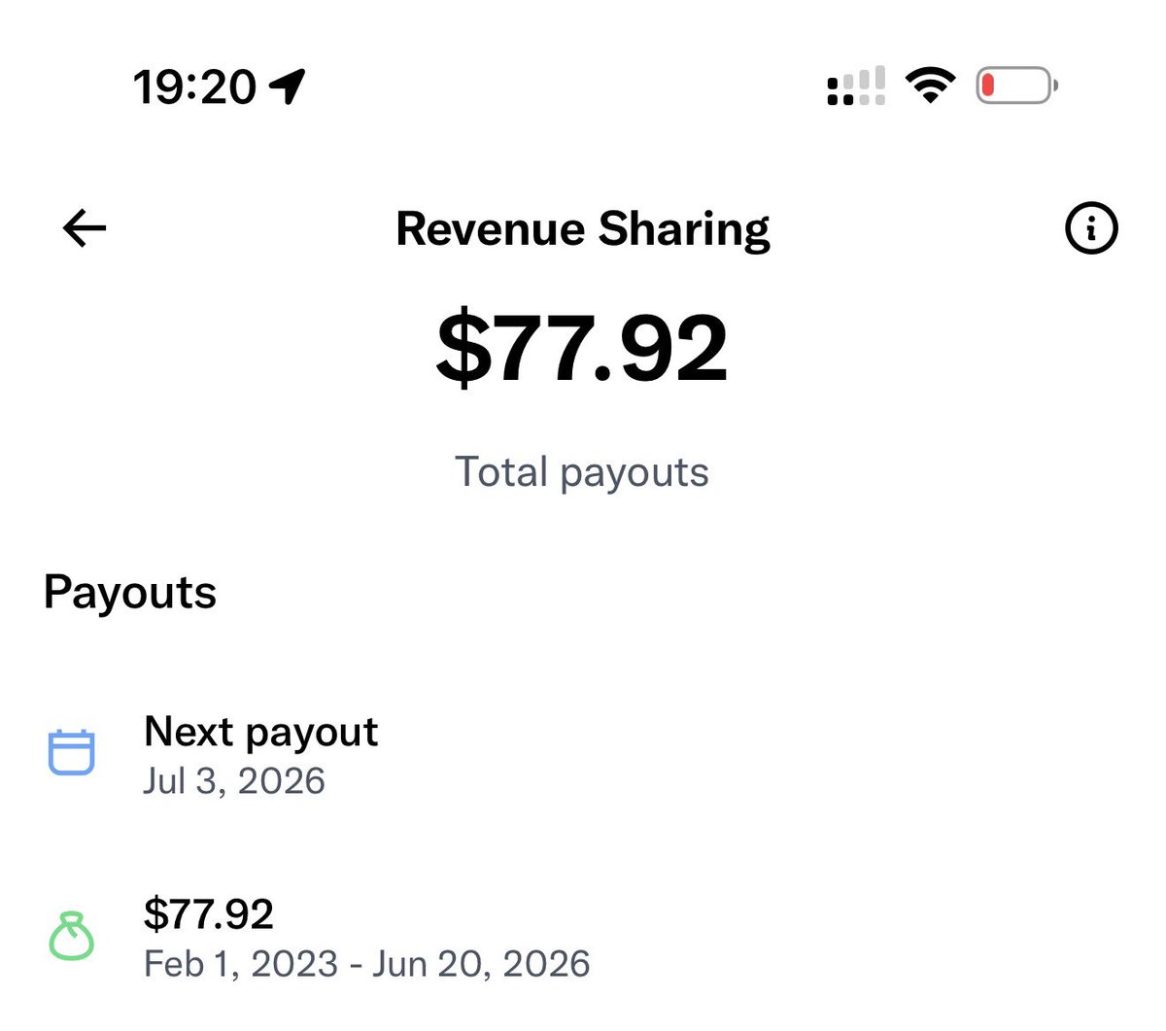Tap the Payouts section heading
Image resolution: width=1166 pixels, height=1031 pixels.
(x=130, y=593)
